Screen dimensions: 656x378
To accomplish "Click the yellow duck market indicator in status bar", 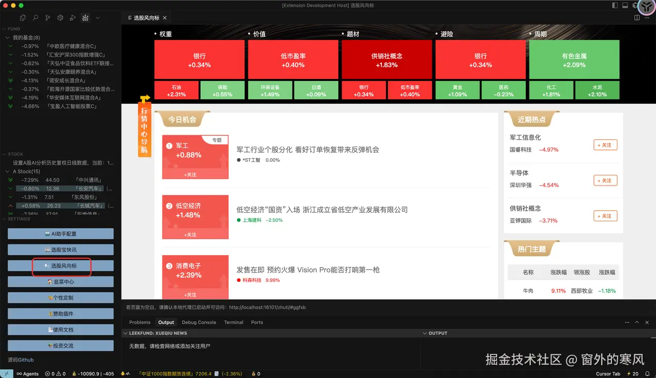I will pos(124,373).
